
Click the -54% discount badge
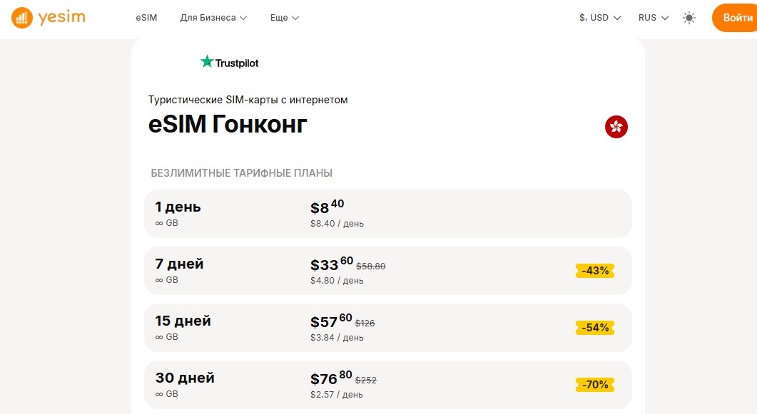pos(594,327)
